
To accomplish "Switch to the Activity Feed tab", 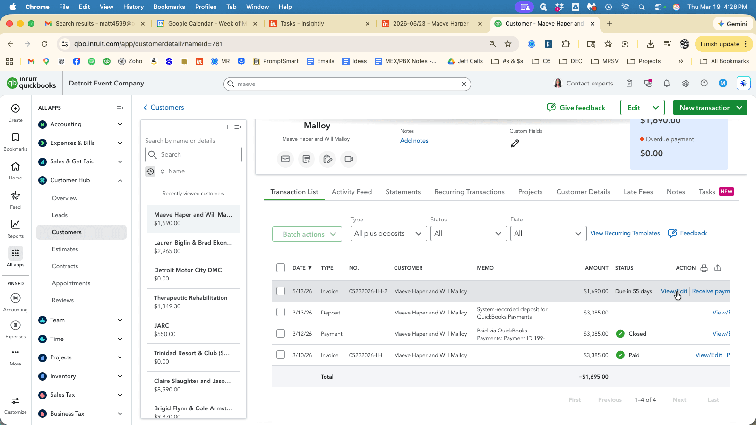I will pos(352,192).
